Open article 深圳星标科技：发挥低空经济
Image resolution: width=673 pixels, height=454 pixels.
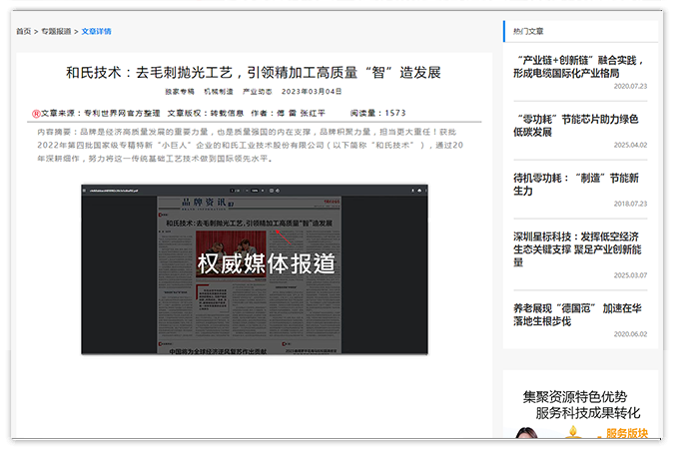coord(577,249)
